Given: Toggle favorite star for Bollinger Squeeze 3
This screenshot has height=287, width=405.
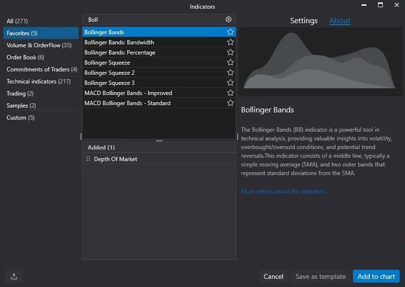Looking at the screenshot, I should click(230, 82).
